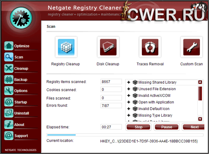Click the Next button
209x154 pixels.
pyautogui.click(x=194, y=127)
